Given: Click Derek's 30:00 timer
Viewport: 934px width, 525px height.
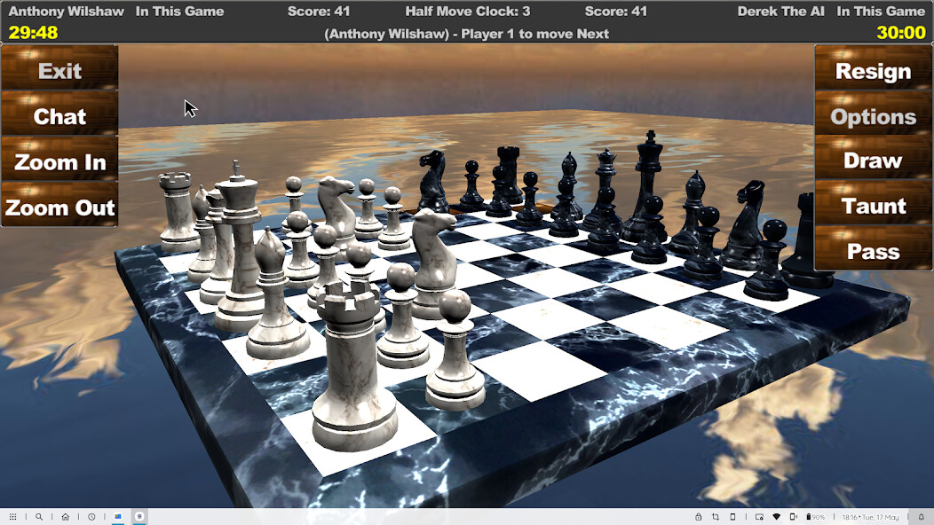Looking at the screenshot, I should pyautogui.click(x=900, y=32).
